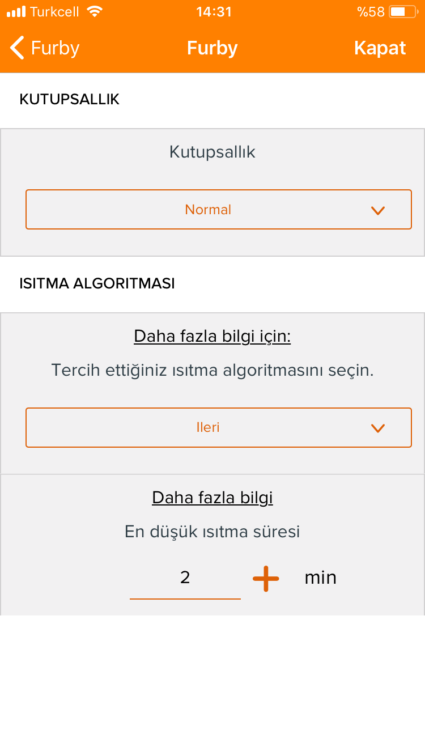Tap the back chevron arrow icon
The height and width of the screenshot is (756, 425).
tap(17, 48)
